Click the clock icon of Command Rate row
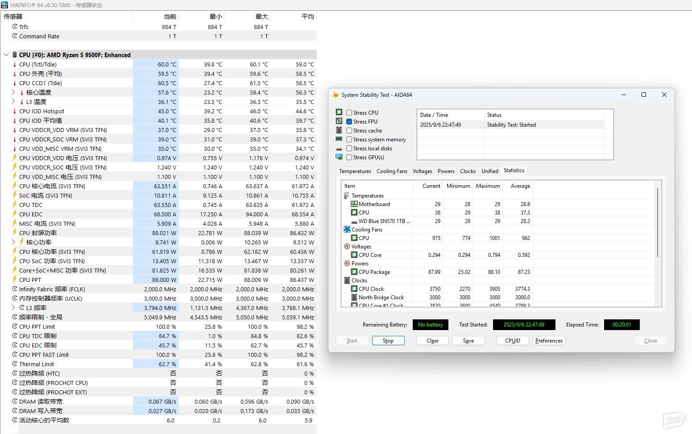Image resolution: width=692 pixels, height=434 pixels. 15,36
